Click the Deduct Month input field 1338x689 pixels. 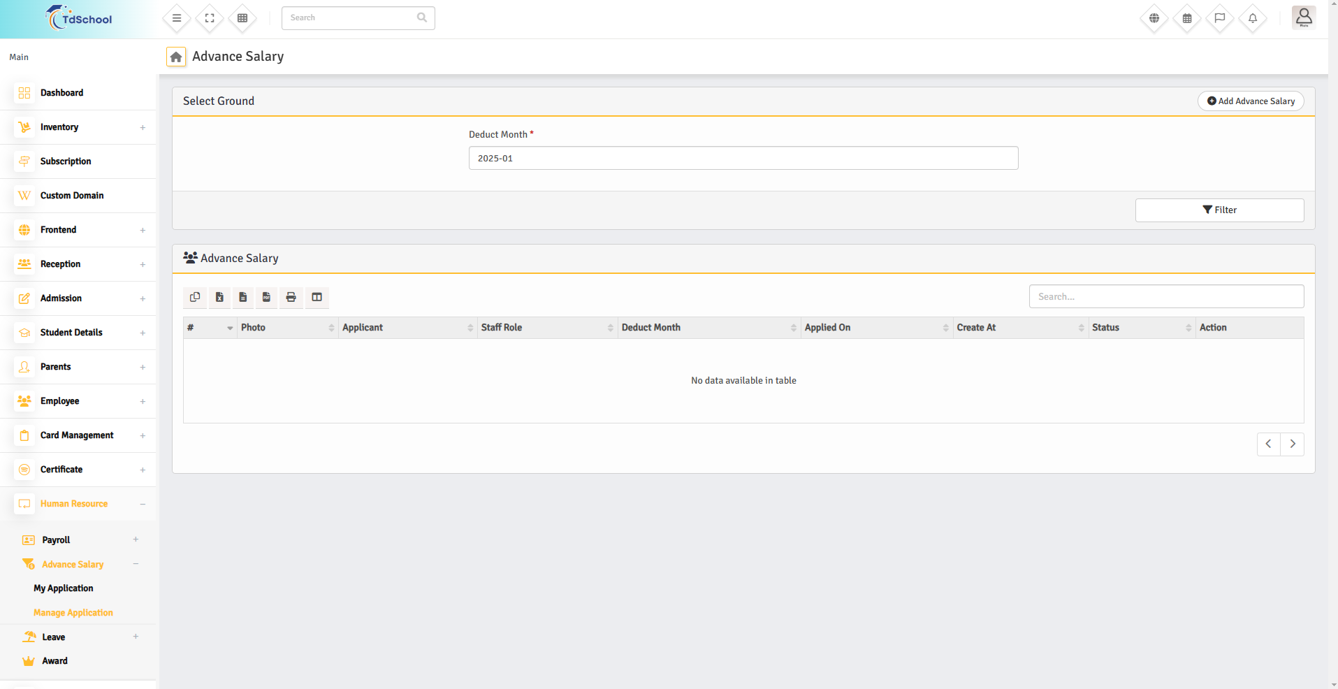743,159
